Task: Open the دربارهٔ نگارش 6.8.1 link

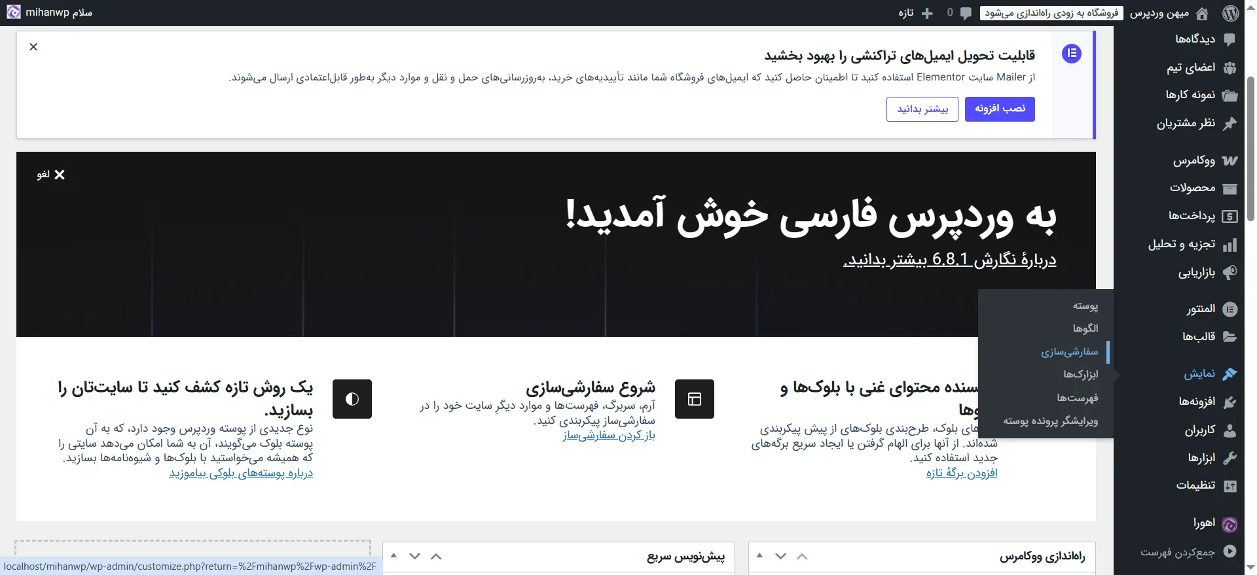Action: coord(950,260)
